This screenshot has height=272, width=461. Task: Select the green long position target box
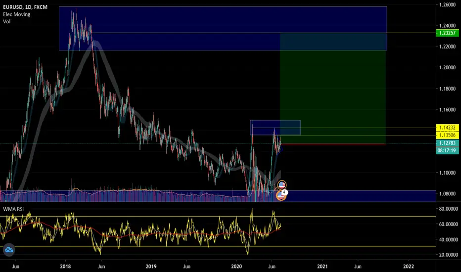[333, 88]
